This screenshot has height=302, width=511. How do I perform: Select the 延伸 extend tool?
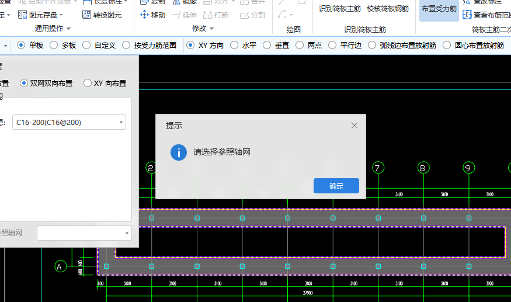184,15
